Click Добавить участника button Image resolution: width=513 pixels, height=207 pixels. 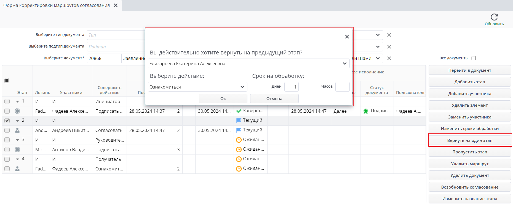pos(470,93)
